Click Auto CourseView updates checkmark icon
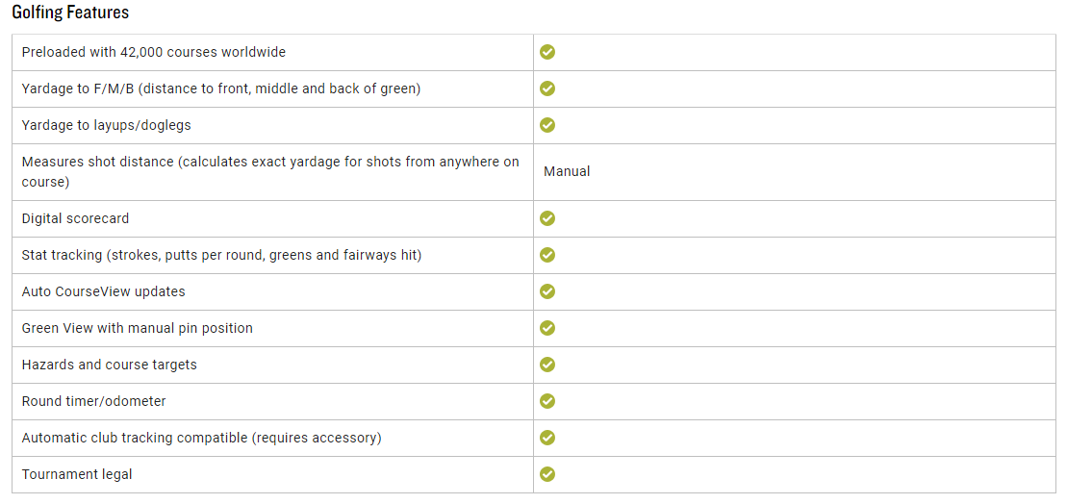This screenshot has width=1067, height=504. point(547,291)
